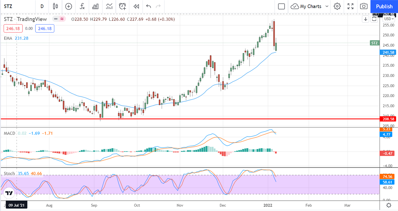Click the +0.68 (+0.30%) change text

click(161, 19)
